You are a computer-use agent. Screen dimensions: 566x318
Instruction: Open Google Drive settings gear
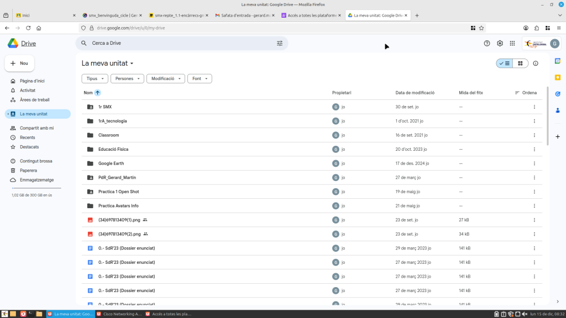click(x=500, y=43)
